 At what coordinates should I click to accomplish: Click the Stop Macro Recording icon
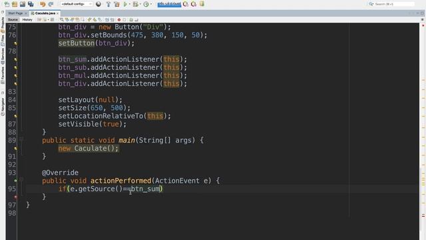pos(124,19)
